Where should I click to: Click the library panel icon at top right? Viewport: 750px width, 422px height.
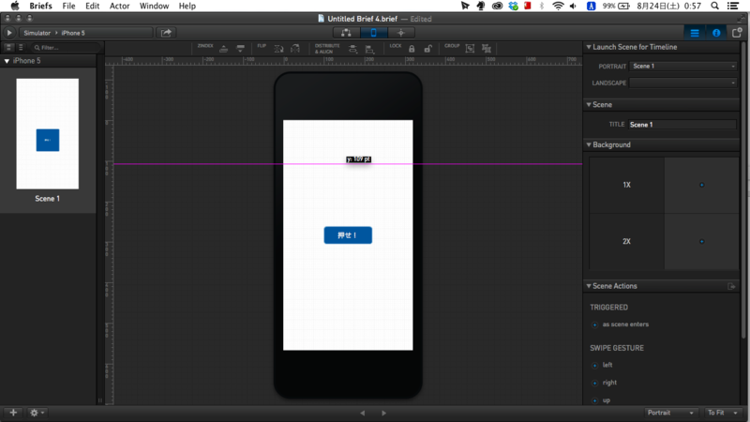(737, 33)
